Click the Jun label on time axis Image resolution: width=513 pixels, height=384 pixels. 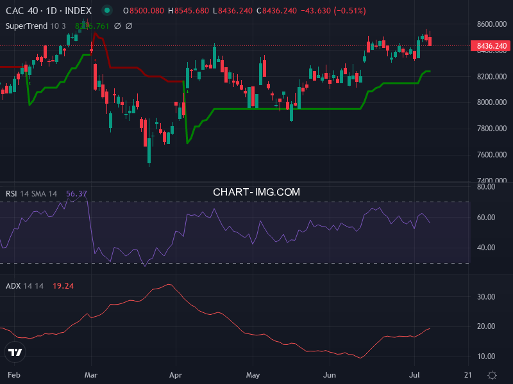coord(330,375)
